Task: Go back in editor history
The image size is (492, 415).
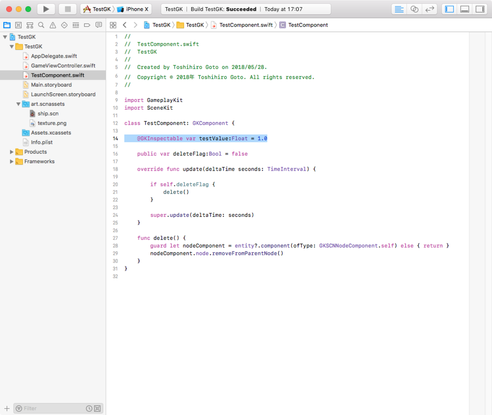Action: 124,25
